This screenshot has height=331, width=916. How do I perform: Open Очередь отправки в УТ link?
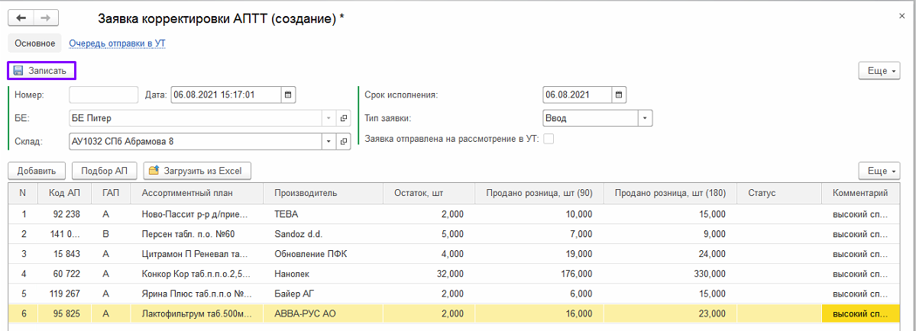tap(117, 43)
